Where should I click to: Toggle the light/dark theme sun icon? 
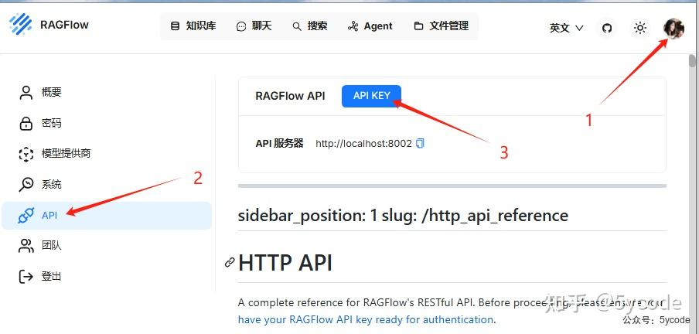point(639,28)
